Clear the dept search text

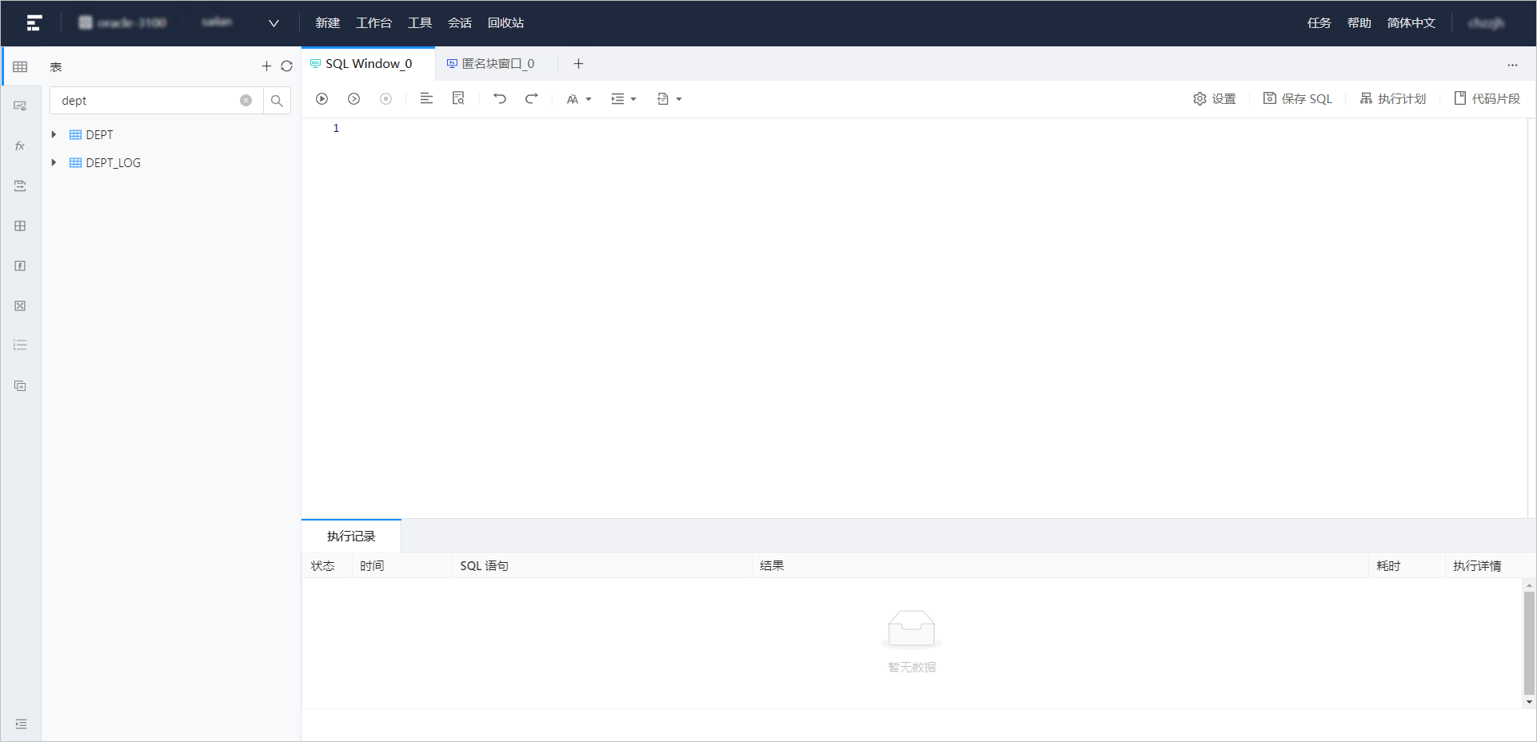(246, 101)
